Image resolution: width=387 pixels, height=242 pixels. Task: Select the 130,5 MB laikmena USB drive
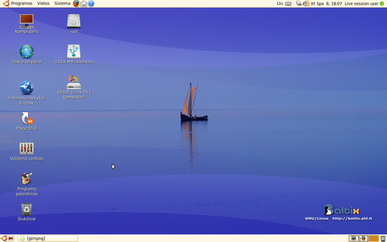74,52
